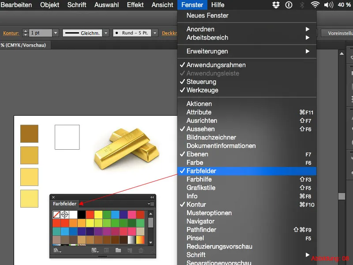The image size is (353, 265).
Task: Open the Show Swatch Kinds menu icon
Action: pyautogui.click(x=95, y=250)
